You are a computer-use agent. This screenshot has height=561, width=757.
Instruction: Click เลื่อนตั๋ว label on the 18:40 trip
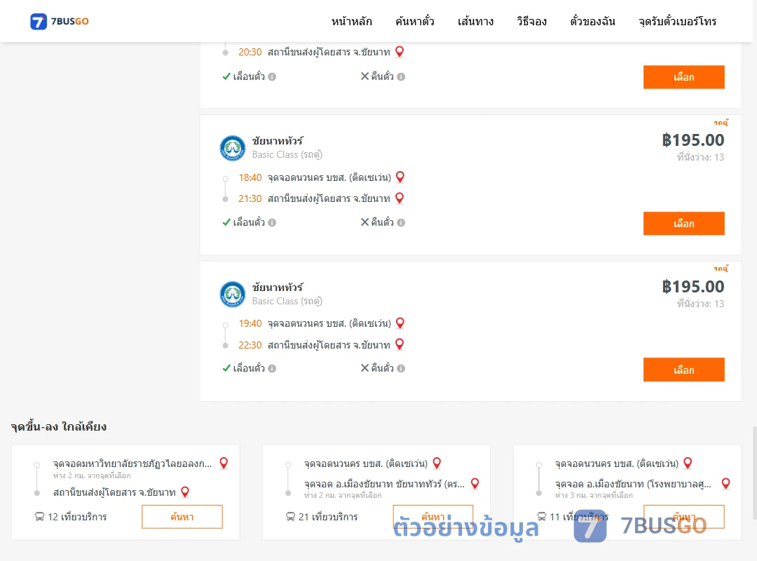click(x=249, y=222)
